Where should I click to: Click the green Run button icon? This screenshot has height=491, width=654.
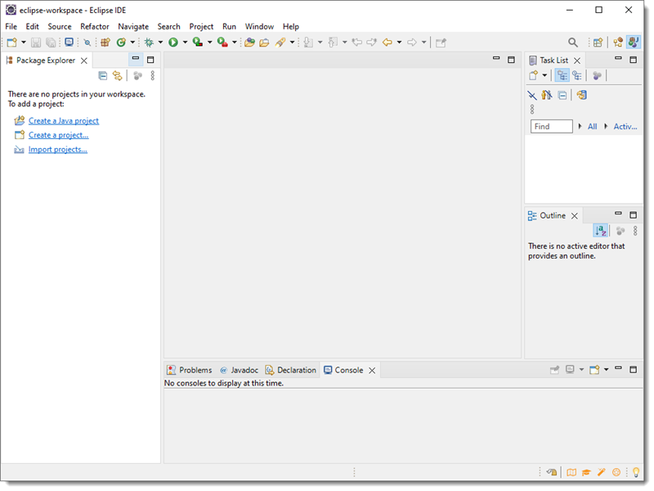coord(173,43)
